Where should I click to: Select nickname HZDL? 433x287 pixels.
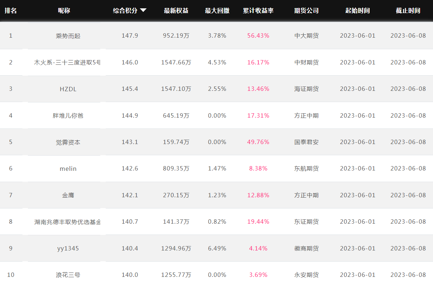click(x=68, y=89)
